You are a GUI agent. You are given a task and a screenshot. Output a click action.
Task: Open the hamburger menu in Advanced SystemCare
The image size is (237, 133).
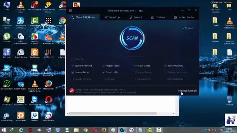pyautogui.click(x=70, y=11)
